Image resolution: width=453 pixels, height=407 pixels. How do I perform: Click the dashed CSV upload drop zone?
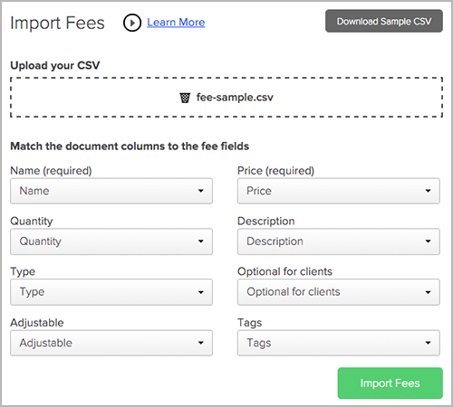tap(226, 98)
